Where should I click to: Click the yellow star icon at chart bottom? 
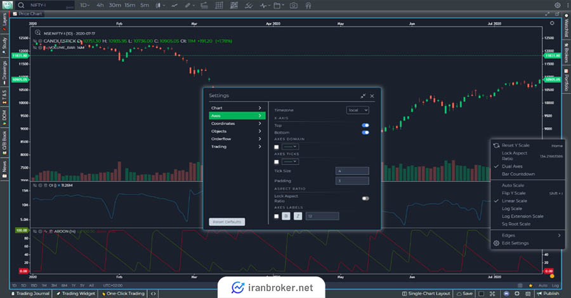point(530,285)
